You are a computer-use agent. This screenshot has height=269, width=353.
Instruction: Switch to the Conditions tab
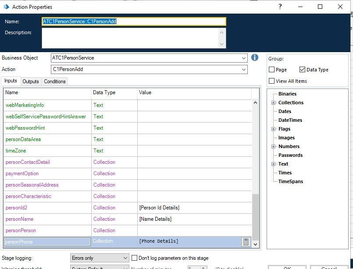(55, 81)
